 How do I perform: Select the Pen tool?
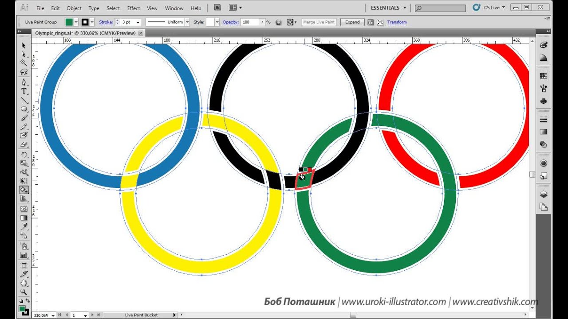(24, 82)
